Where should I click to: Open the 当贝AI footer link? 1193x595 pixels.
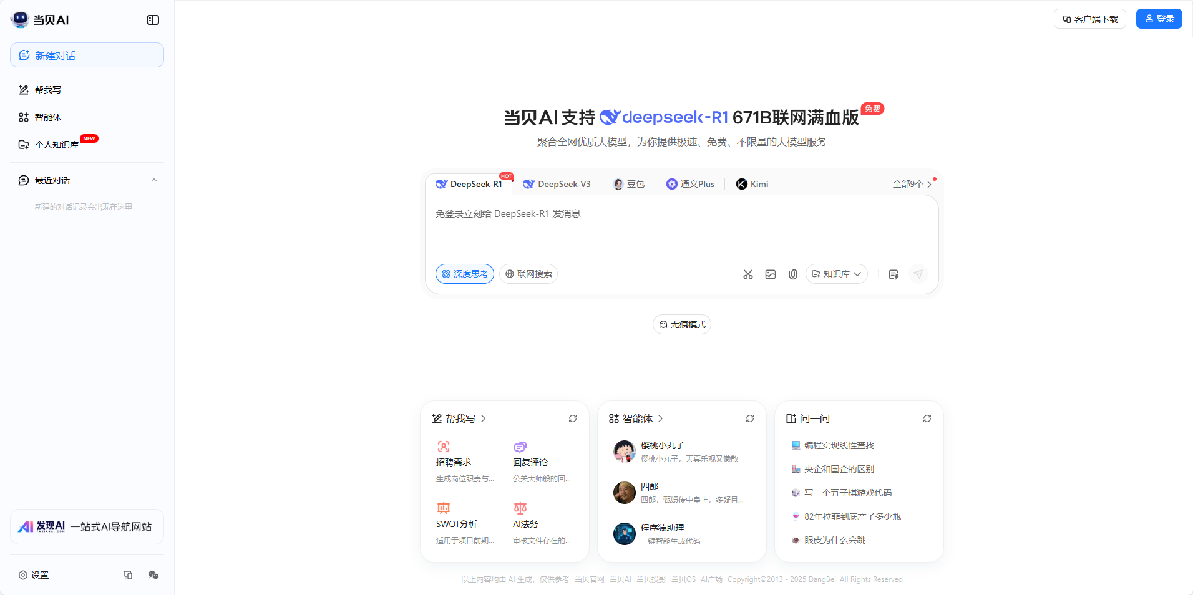coord(620,579)
